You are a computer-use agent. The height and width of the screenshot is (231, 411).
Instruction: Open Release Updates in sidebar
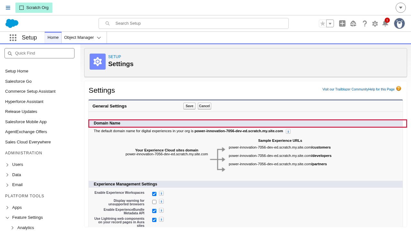21,112
